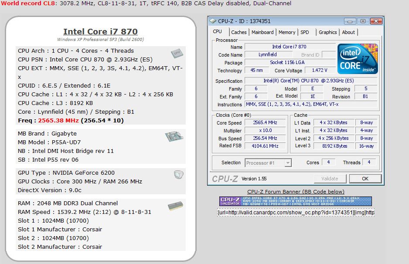The height and width of the screenshot is (264, 409).
Task: Click the CPU-Z Validator forum banner image
Action: [296, 201]
